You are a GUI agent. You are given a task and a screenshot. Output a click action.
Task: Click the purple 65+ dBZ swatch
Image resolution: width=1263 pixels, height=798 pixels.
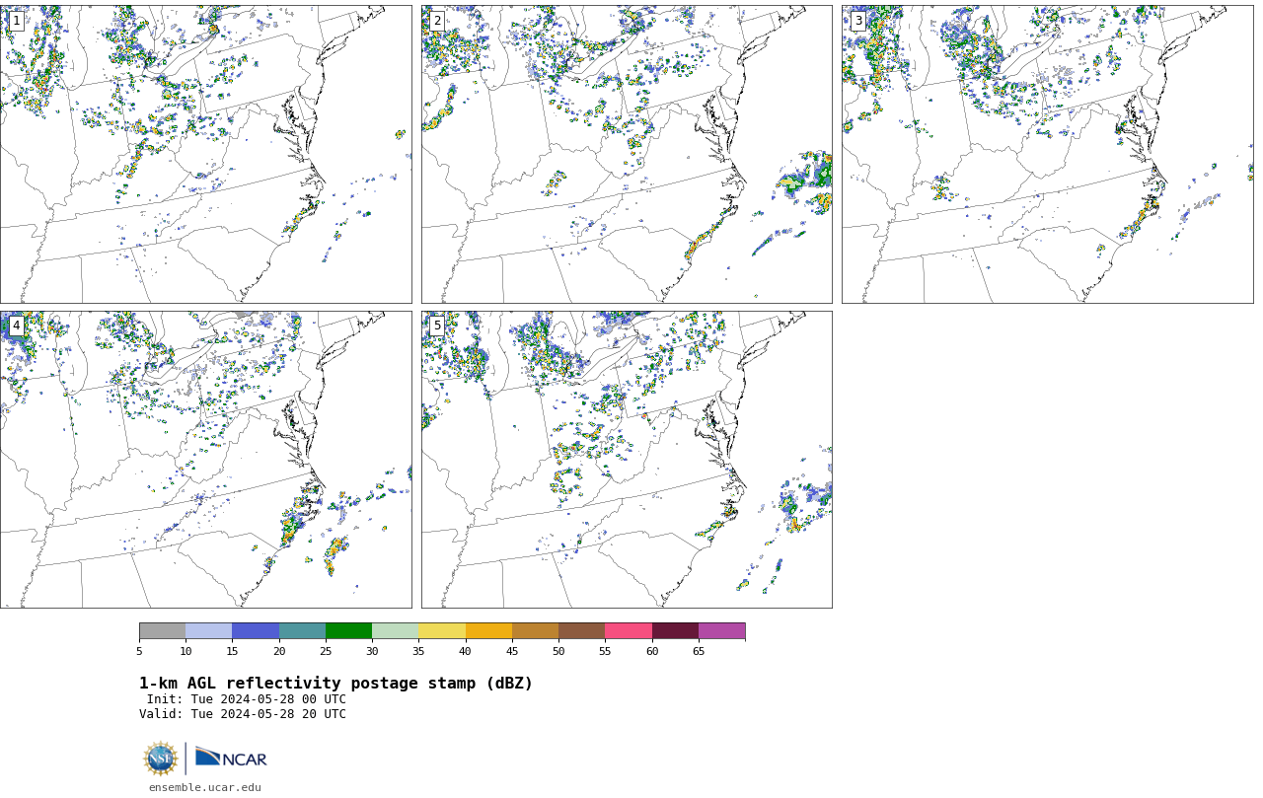[721, 631]
